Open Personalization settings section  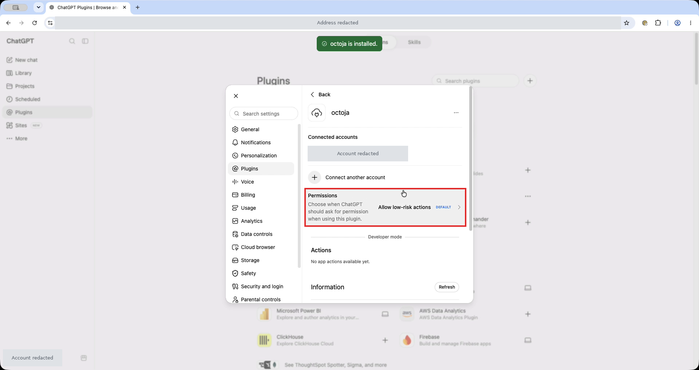point(261,156)
